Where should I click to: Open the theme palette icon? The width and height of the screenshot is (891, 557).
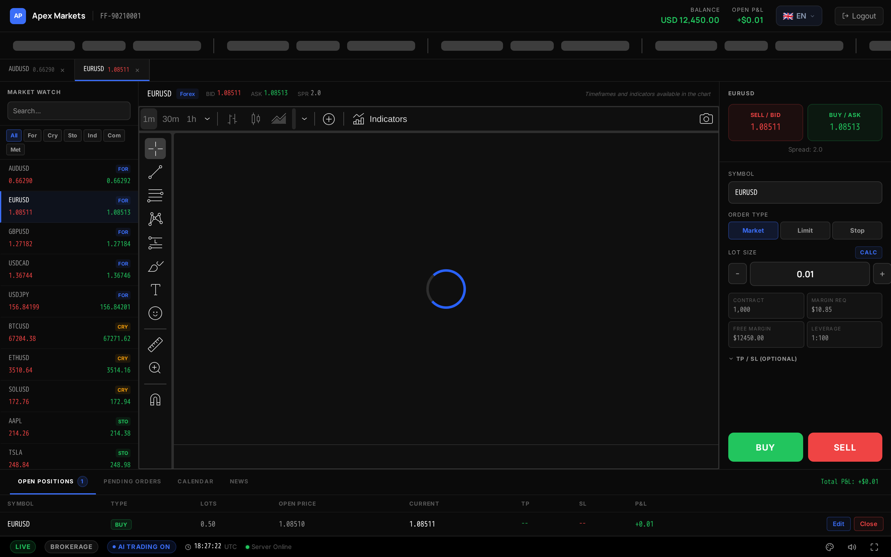829,547
